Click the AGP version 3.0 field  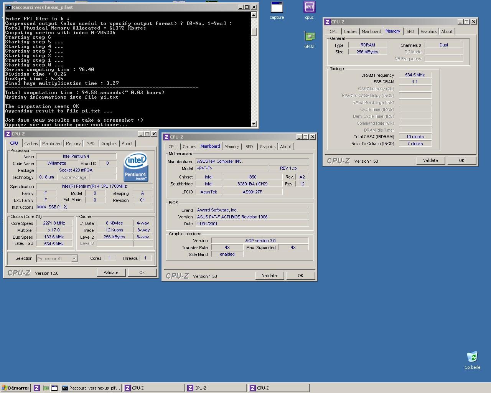[x=260, y=241]
